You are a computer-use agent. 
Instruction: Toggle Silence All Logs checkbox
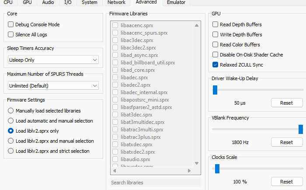tap(11, 35)
